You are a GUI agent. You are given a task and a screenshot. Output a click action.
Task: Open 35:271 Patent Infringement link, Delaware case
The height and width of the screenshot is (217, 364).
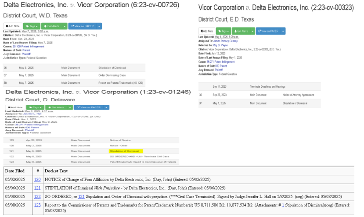click(x=32, y=125)
